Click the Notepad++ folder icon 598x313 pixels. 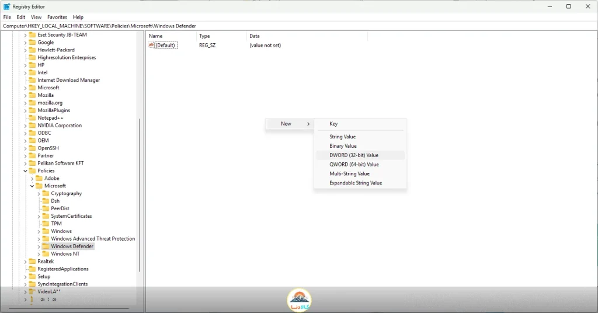(33, 118)
